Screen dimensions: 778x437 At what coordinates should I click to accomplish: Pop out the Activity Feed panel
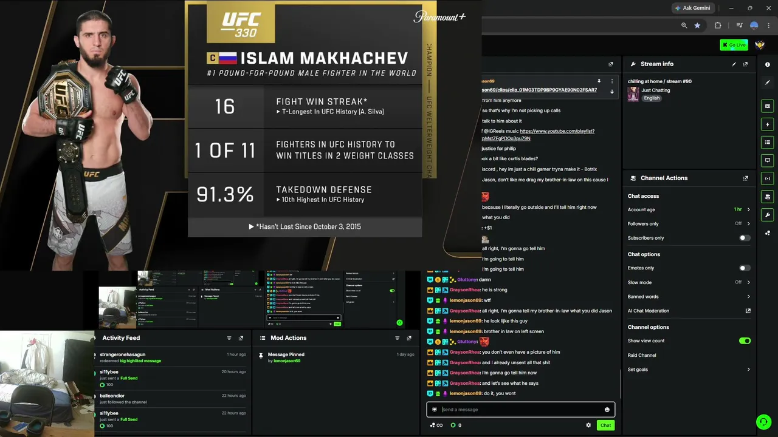coord(241,338)
